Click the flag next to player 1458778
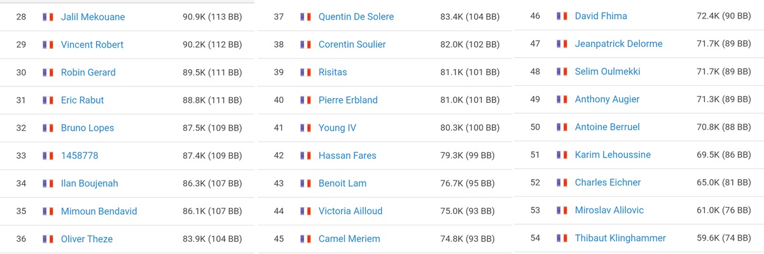Screen dimensions: 764x254 48,156
